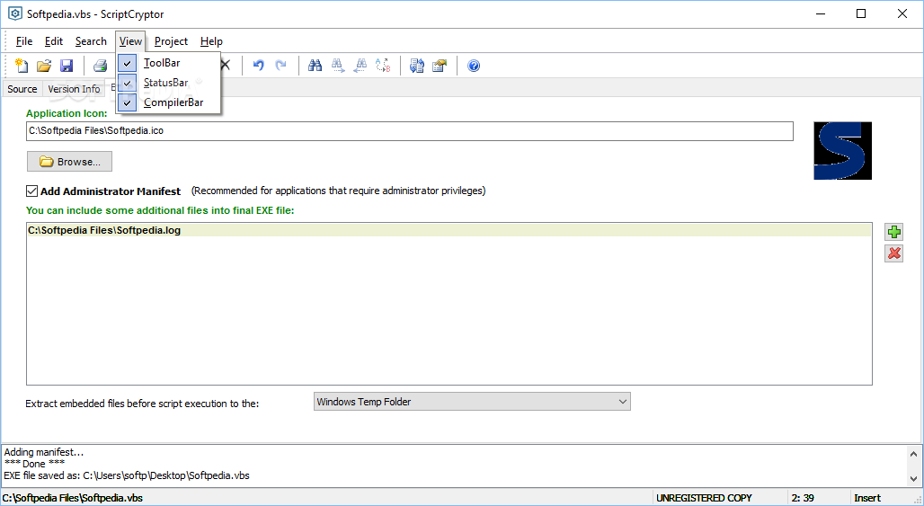Open the Help menu

211,41
